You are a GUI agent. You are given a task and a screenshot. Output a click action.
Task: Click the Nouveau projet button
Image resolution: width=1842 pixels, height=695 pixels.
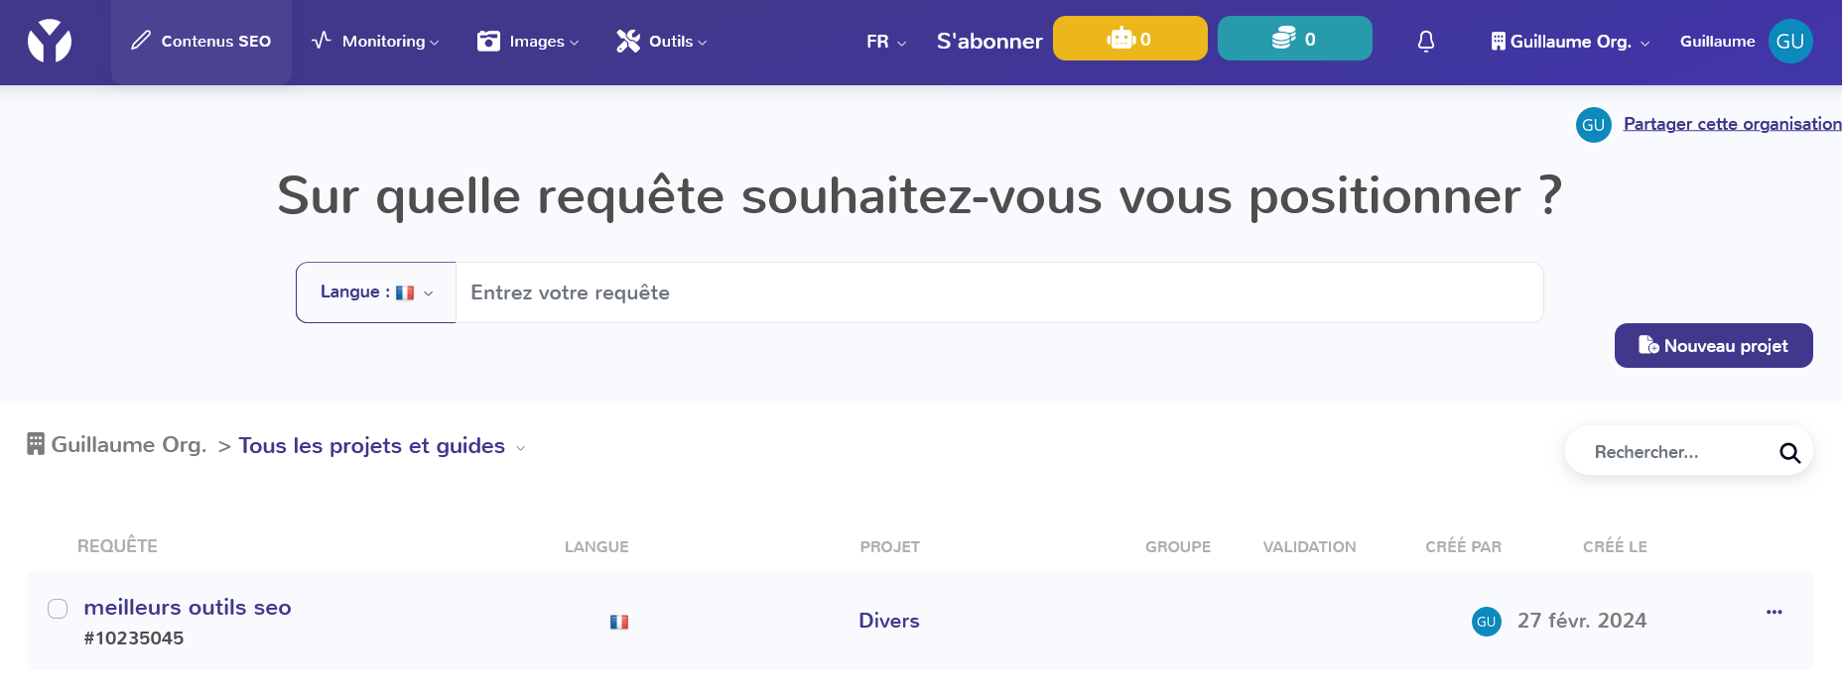pos(1713,345)
